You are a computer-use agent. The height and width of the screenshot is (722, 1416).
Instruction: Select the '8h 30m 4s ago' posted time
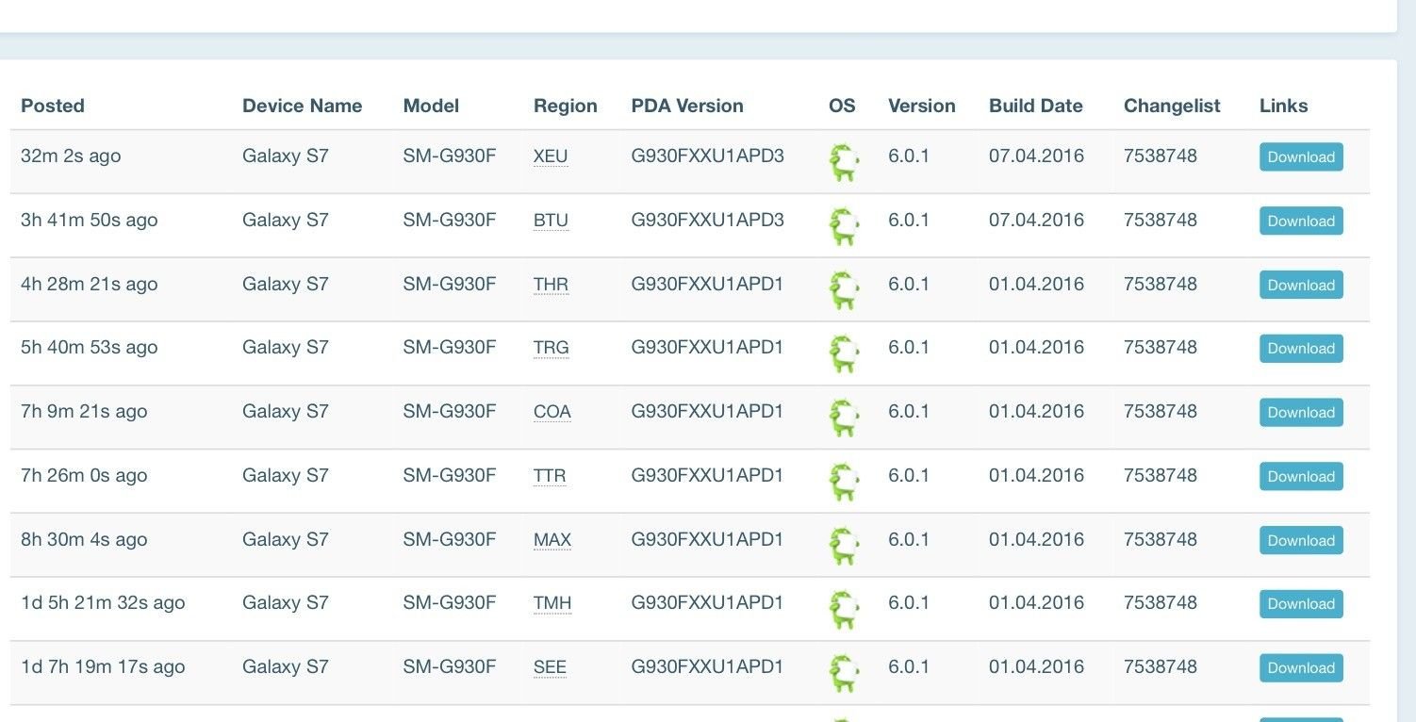(85, 540)
